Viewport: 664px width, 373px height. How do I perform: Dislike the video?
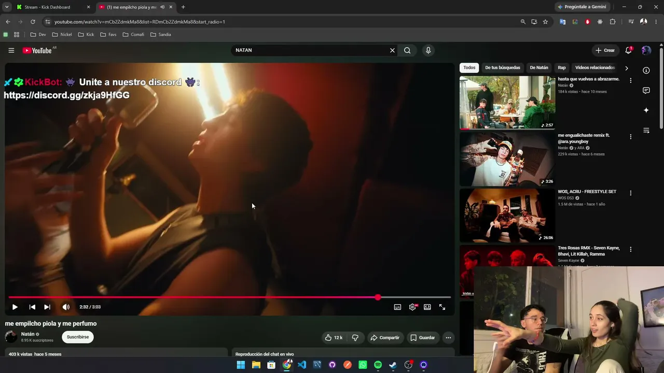[x=355, y=337]
